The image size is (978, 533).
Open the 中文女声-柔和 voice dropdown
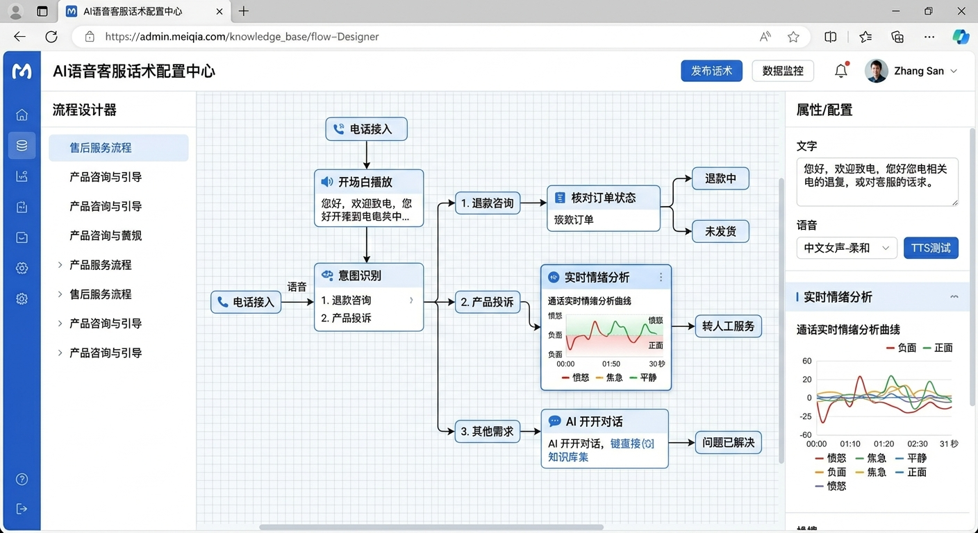click(x=847, y=248)
